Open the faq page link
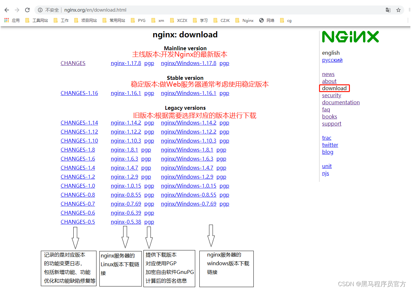 [326, 109]
